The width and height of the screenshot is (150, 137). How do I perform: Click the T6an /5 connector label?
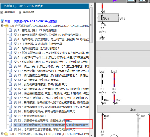click(x=106, y=101)
